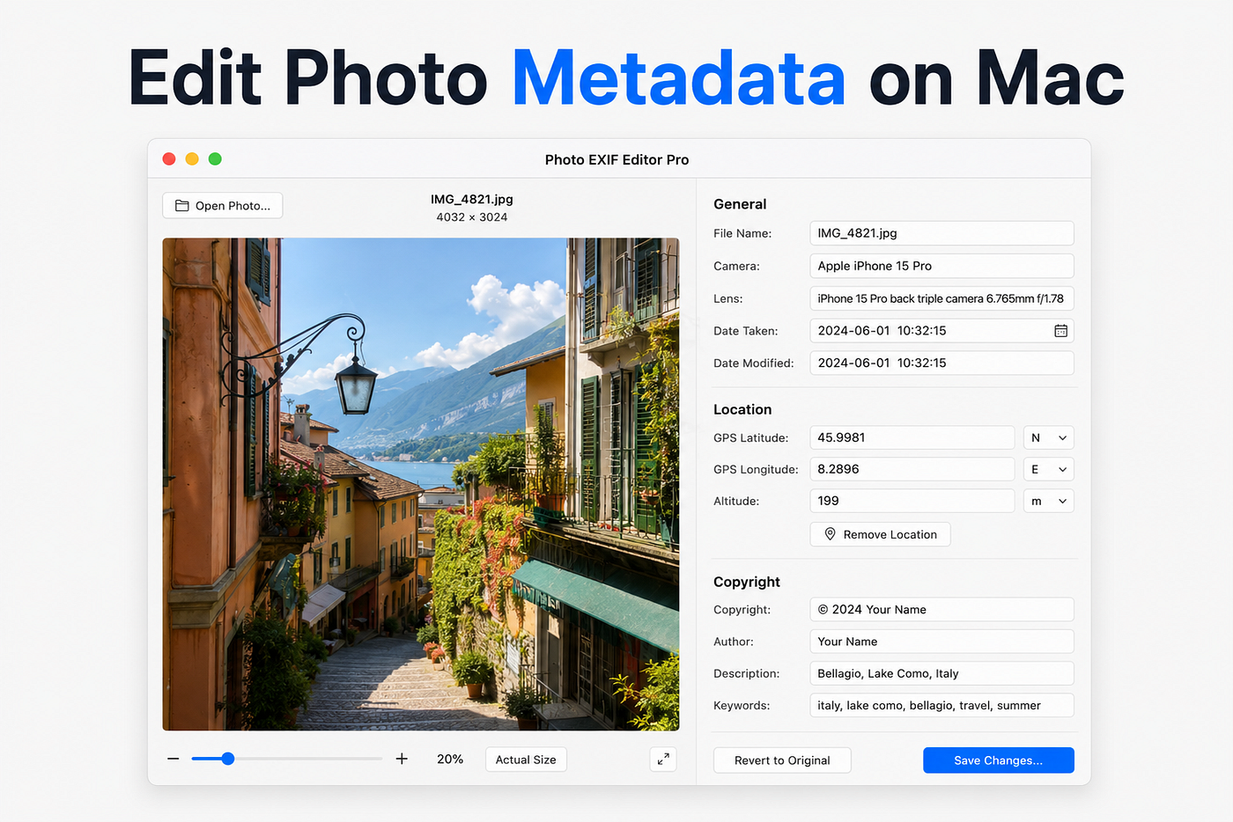Click the Author field Your Name

point(941,642)
